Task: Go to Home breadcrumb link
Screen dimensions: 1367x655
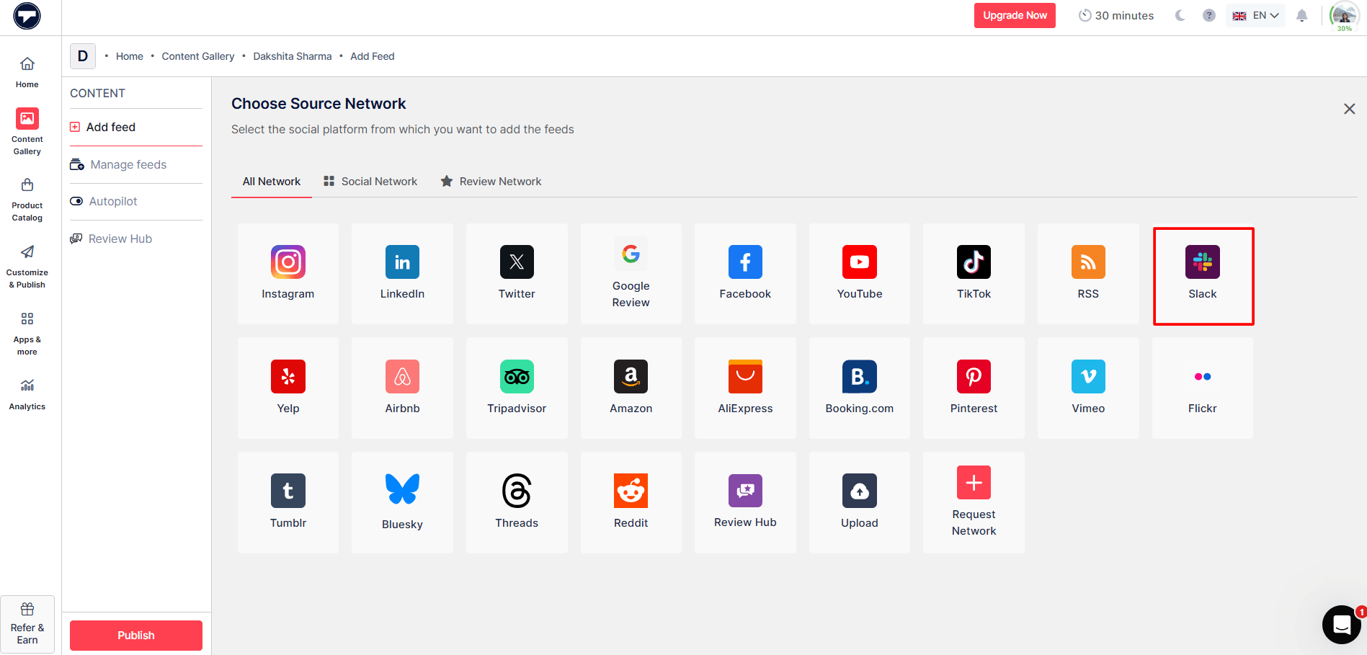Action: 130,56
